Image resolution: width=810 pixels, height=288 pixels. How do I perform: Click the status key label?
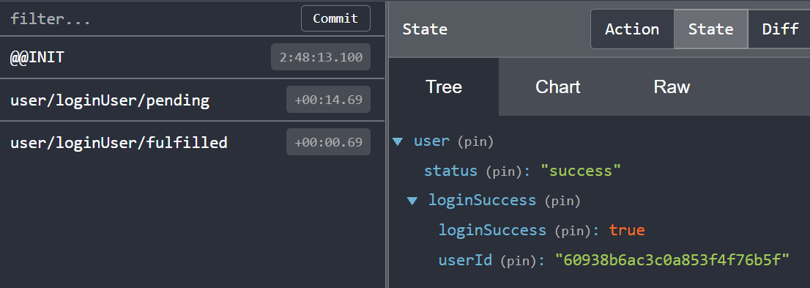point(450,171)
